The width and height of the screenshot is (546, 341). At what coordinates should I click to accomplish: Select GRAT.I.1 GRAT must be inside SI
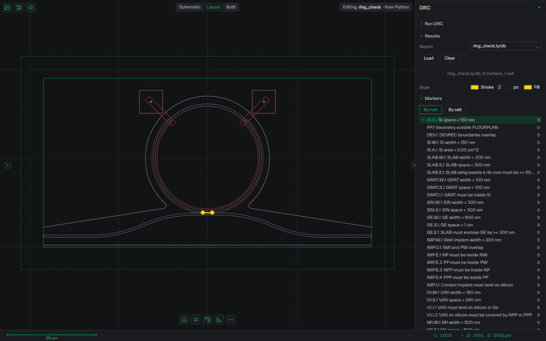[480, 195]
